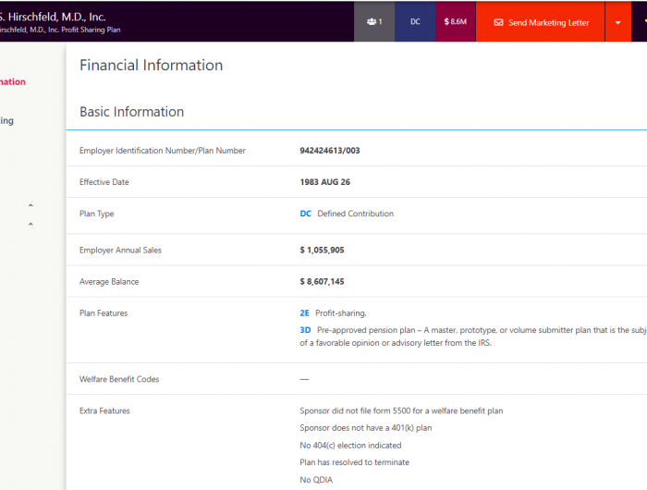
Task: Collapse the lower sidebar chevron section
Action: pyautogui.click(x=31, y=225)
